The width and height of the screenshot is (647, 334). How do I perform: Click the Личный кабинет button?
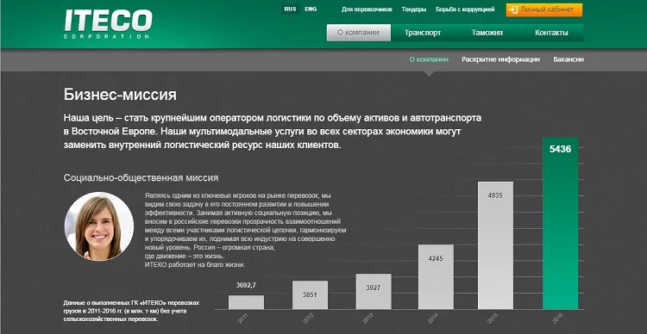click(x=544, y=9)
